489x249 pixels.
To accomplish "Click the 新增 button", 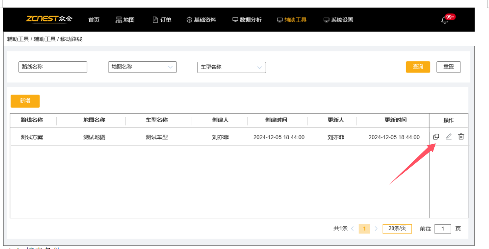I will pos(25,101).
